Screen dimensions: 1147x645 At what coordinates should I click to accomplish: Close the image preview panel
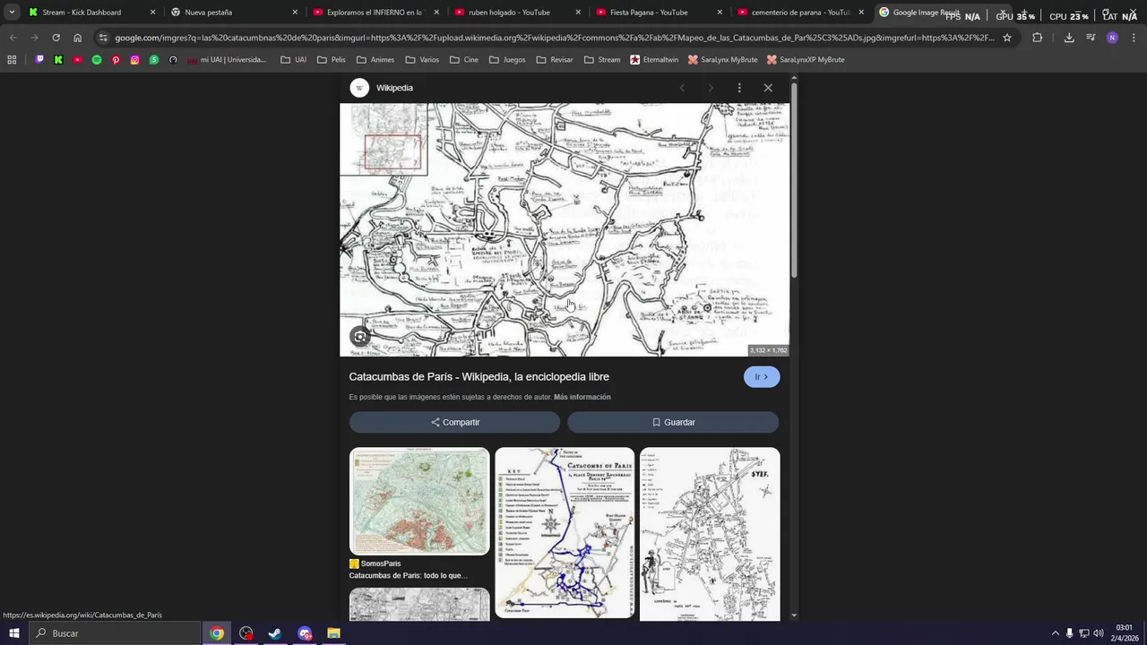(768, 88)
